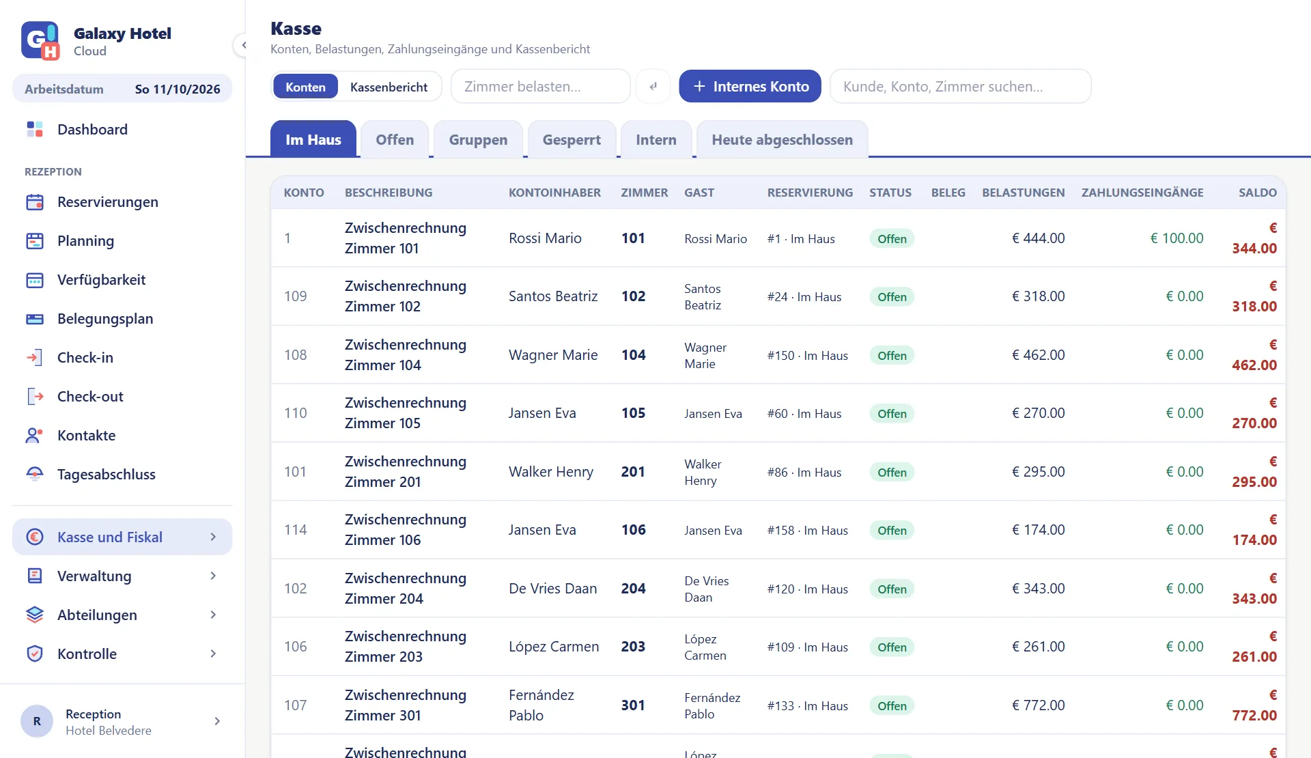Expand Kasse und Fiskal submenu chevron
Viewport: 1311px width, 758px height.
pos(213,537)
